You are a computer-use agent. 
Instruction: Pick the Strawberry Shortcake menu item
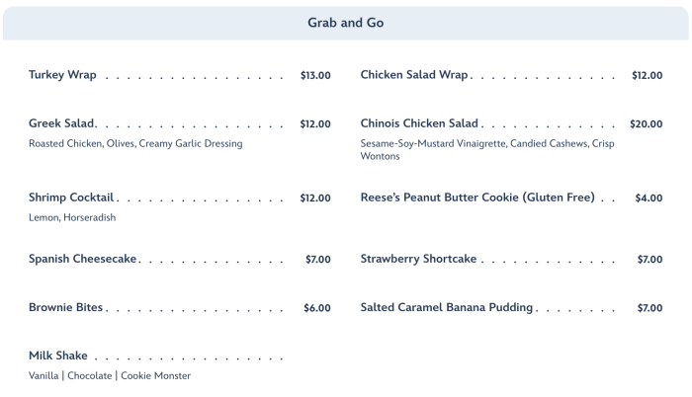pos(418,259)
